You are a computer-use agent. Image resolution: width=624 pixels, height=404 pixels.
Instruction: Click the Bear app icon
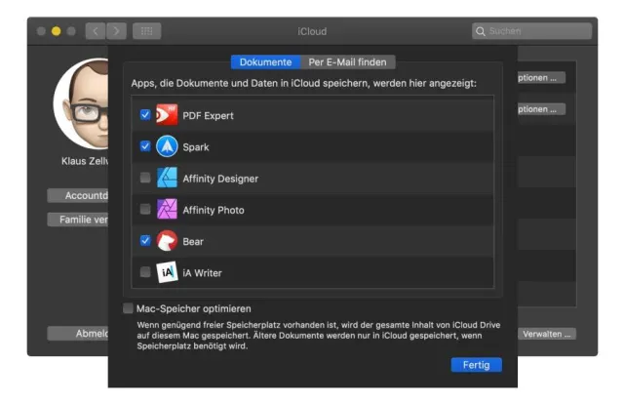167,240
